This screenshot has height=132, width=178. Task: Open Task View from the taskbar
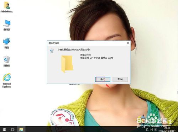tap(12, 130)
